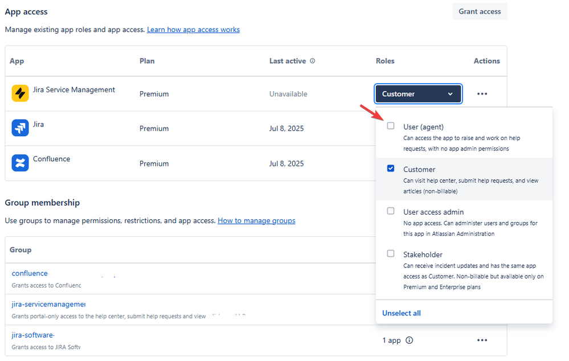Uncheck the Customer role checkbox

pyautogui.click(x=391, y=169)
